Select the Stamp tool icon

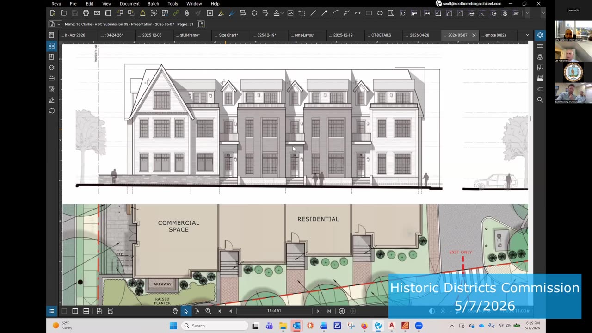(276, 13)
